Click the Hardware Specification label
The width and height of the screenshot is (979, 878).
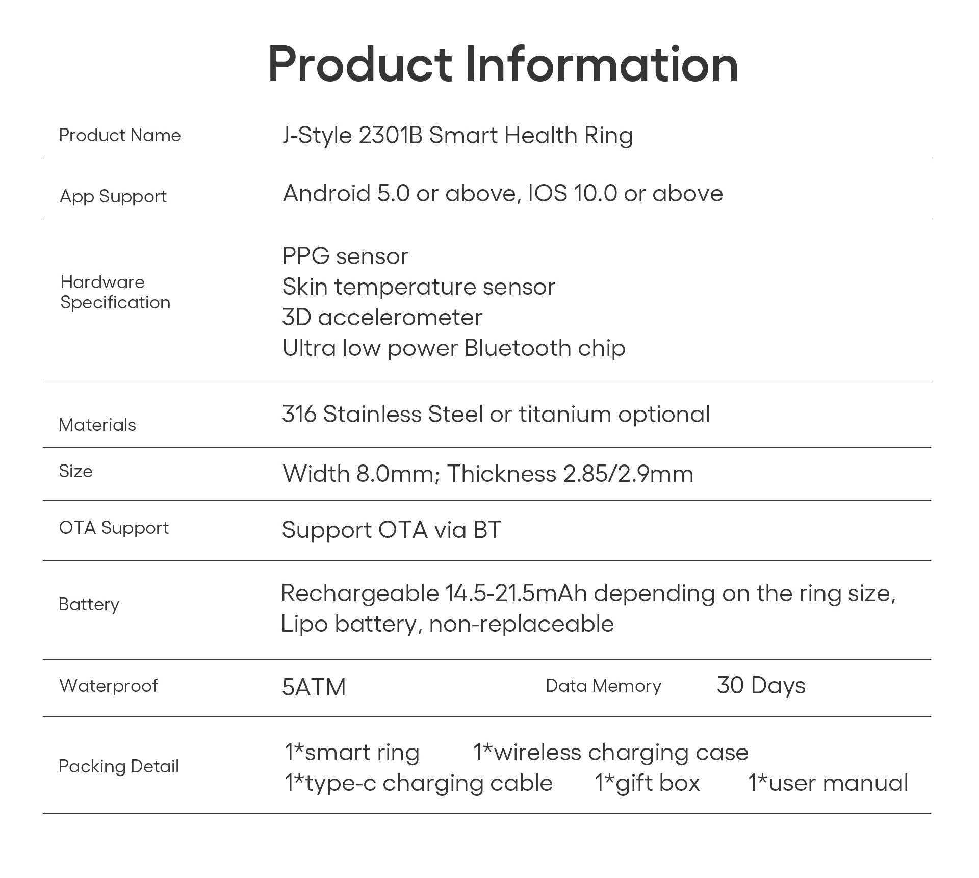(115, 292)
